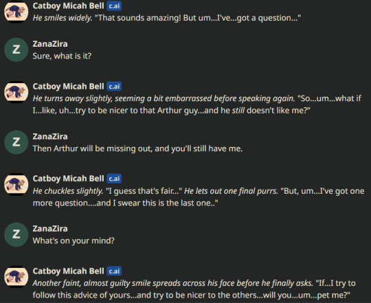This screenshot has height=303, width=371.
Task: Click Catboy avatar next to 'He chuckles slightly'
Action: point(16,185)
